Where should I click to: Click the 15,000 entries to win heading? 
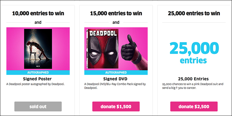coord(116,13)
